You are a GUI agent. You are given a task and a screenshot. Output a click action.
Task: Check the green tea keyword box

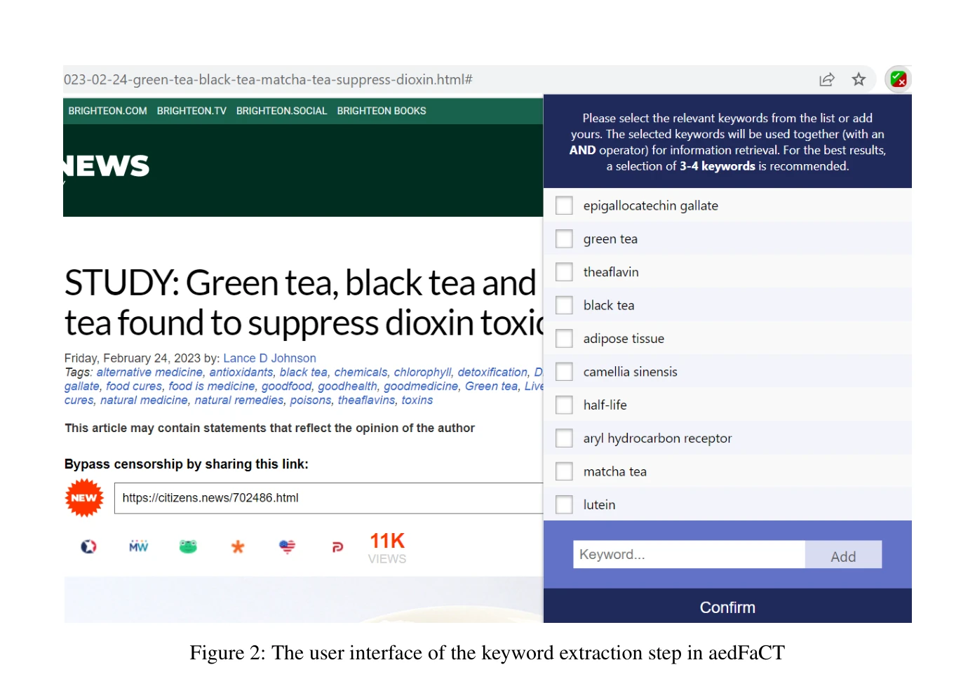click(564, 238)
